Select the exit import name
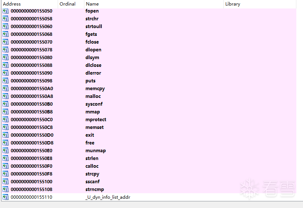Viewport: 303px width, 208px height. pyautogui.click(x=90, y=135)
